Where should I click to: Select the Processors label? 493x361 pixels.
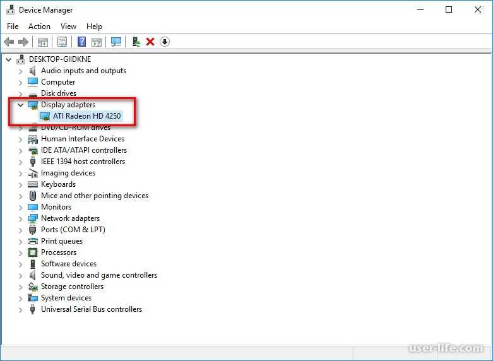(59, 252)
